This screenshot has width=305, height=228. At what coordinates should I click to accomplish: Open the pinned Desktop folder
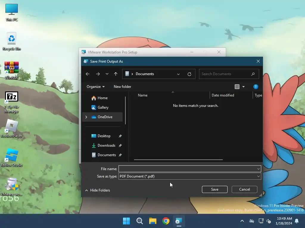click(x=104, y=136)
